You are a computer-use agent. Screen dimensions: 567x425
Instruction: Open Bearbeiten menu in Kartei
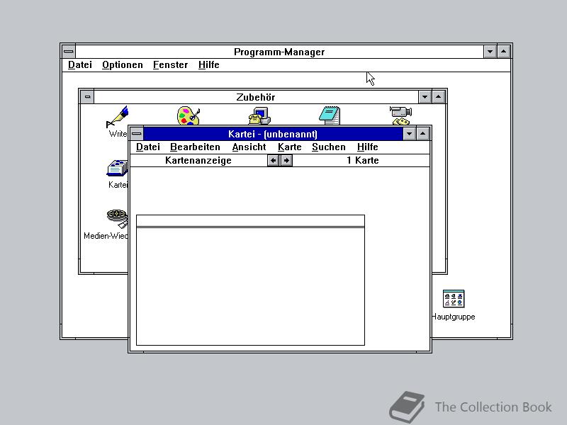[196, 147]
